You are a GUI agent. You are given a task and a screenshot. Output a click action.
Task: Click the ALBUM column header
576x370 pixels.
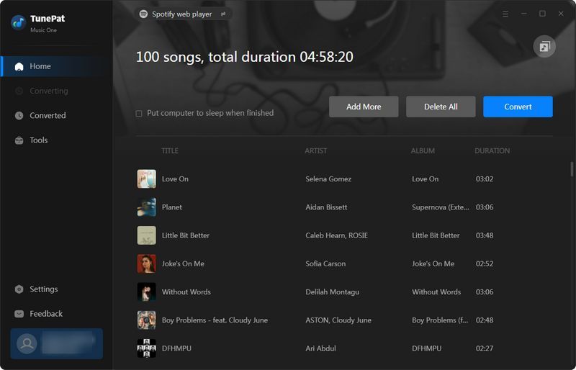[423, 150]
